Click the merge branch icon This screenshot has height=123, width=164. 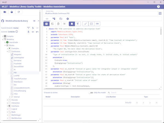28,28
